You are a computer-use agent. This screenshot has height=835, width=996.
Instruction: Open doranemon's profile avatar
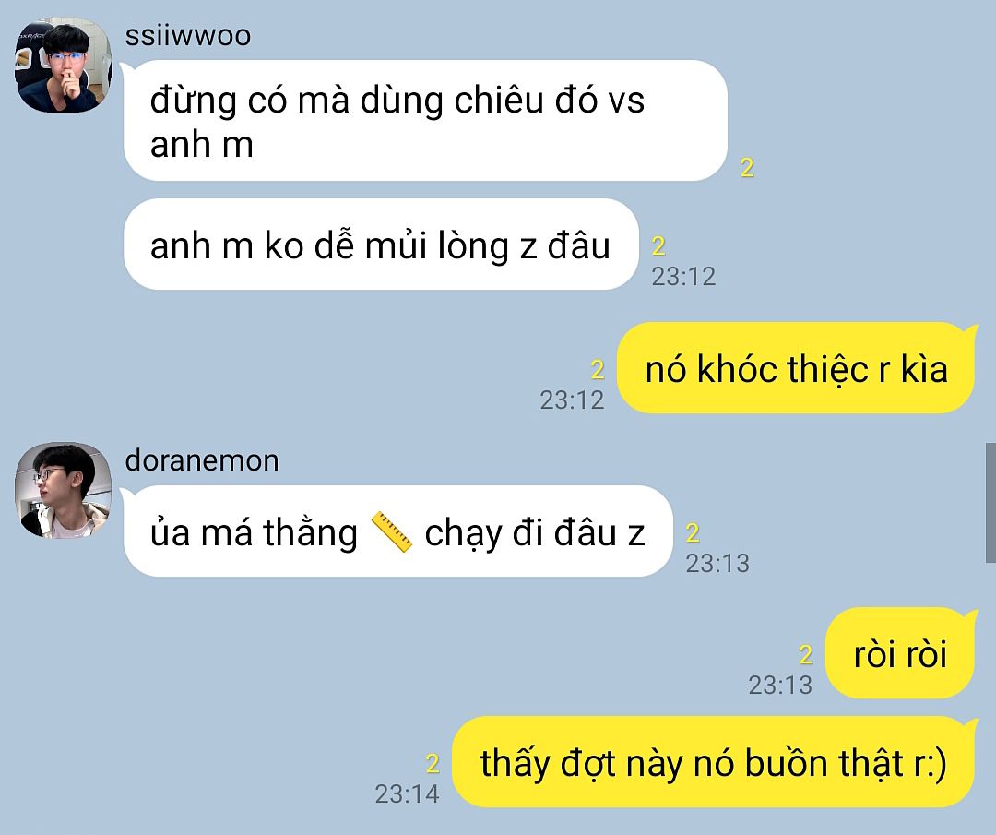pyautogui.click(x=63, y=490)
